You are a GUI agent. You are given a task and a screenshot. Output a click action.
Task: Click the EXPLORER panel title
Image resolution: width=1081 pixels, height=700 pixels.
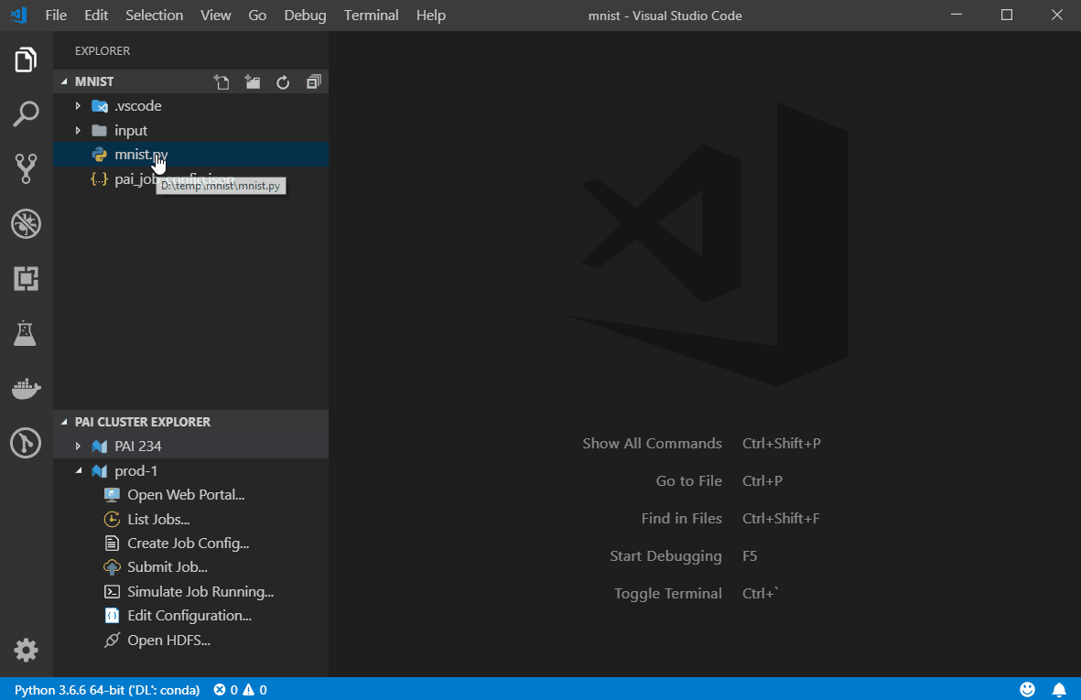click(102, 51)
